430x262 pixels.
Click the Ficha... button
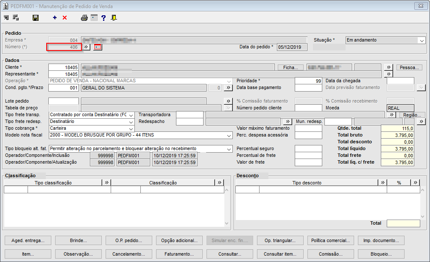coord(290,67)
